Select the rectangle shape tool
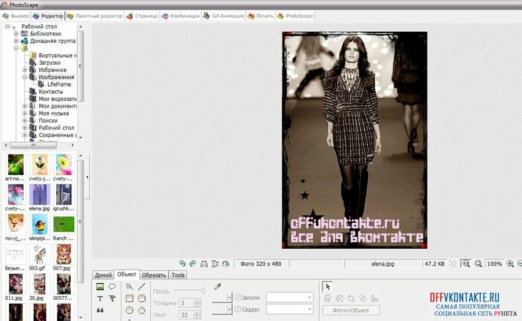 (x=129, y=298)
